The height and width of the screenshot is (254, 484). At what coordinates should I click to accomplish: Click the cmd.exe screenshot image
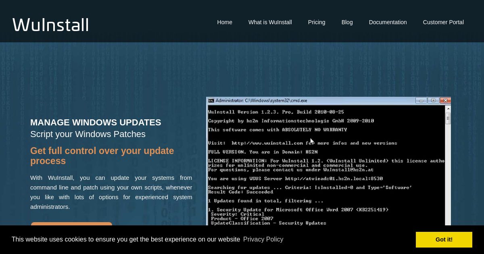329,161
